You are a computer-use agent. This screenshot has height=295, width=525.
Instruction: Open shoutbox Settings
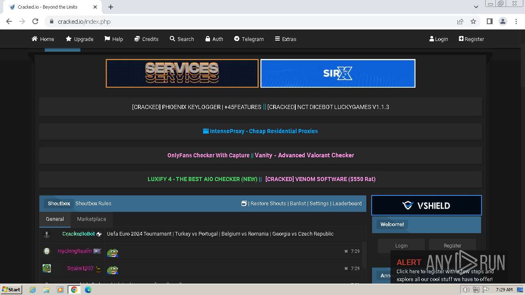pos(319,203)
